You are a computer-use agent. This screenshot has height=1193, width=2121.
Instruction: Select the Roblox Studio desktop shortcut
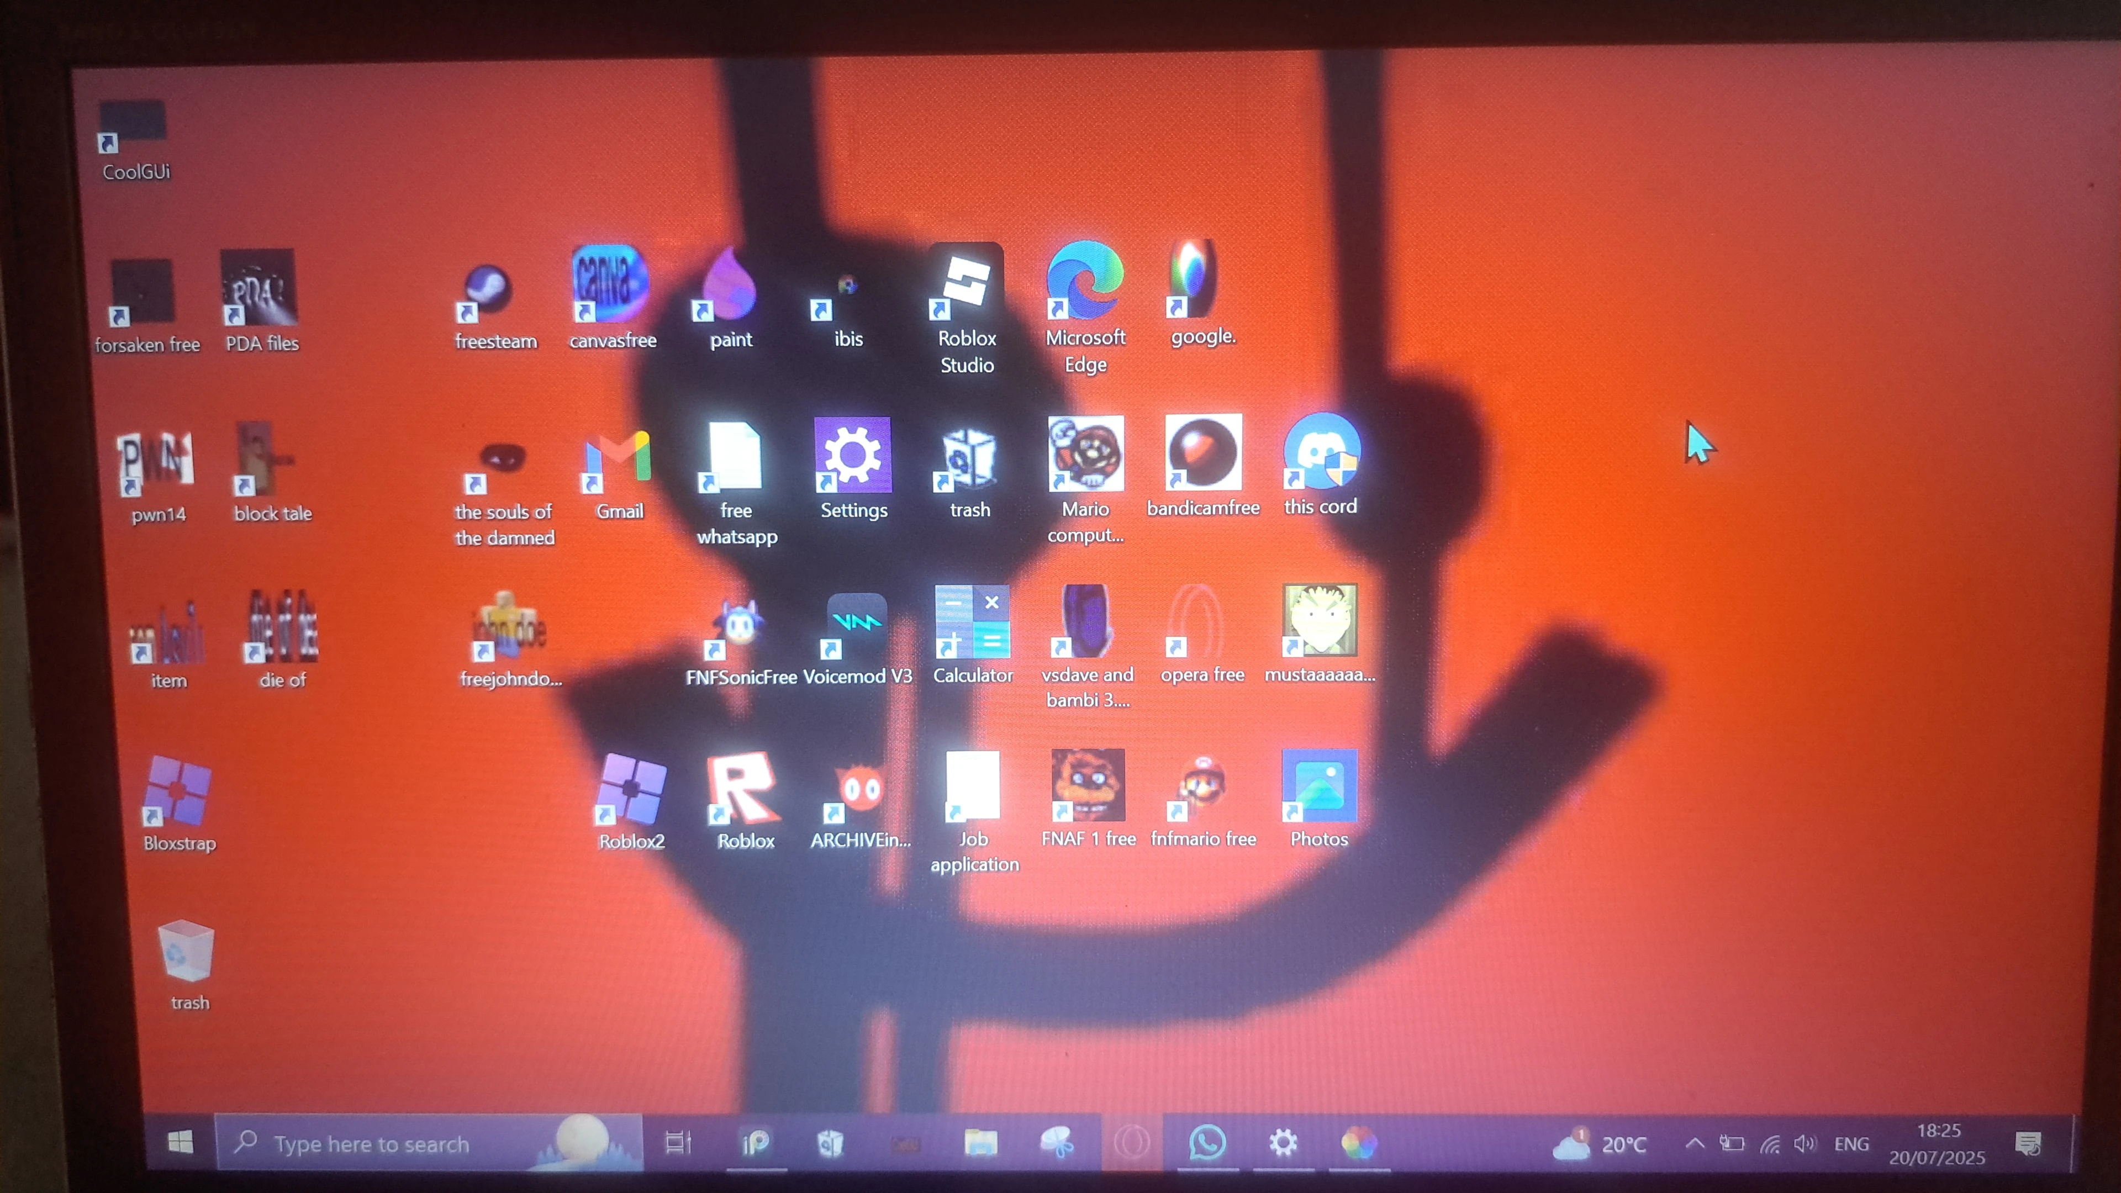967,284
